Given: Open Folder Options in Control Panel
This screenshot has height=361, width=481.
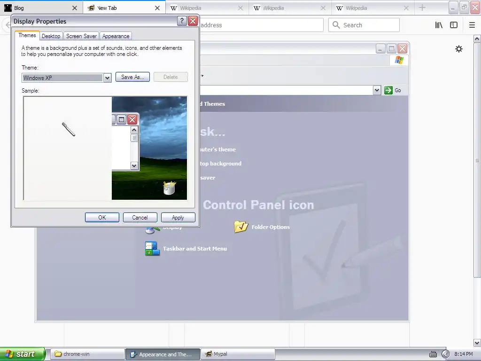Looking at the screenshot, I should point(271,227).
